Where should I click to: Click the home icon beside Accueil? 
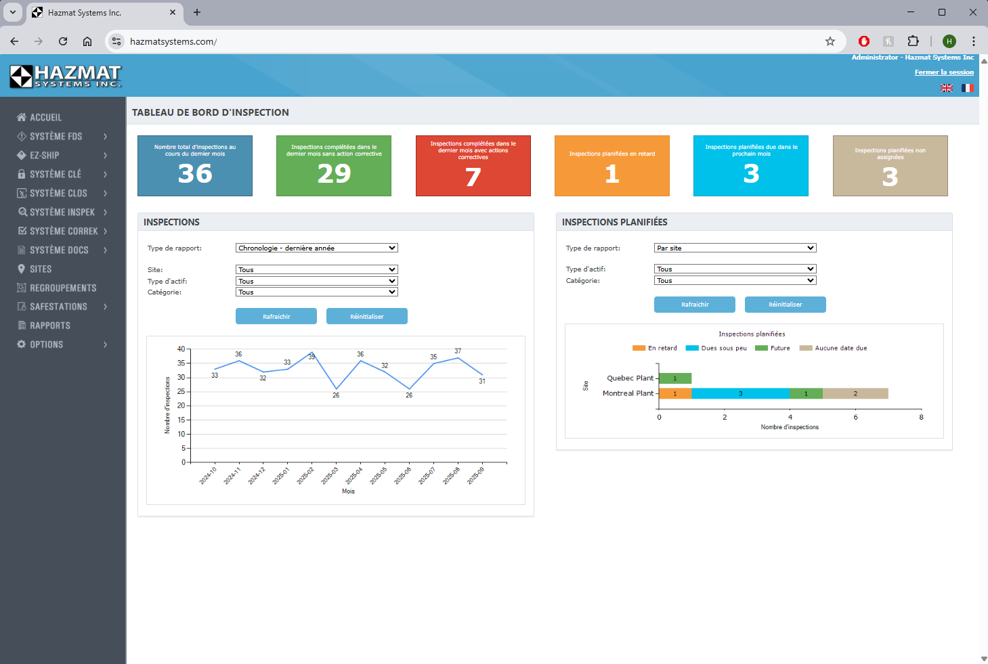22,117
